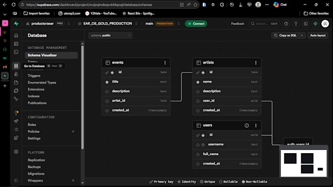The image size is (333, 187).
Task: Open the Integrations sidebar icon
Action: click(16, 138)
